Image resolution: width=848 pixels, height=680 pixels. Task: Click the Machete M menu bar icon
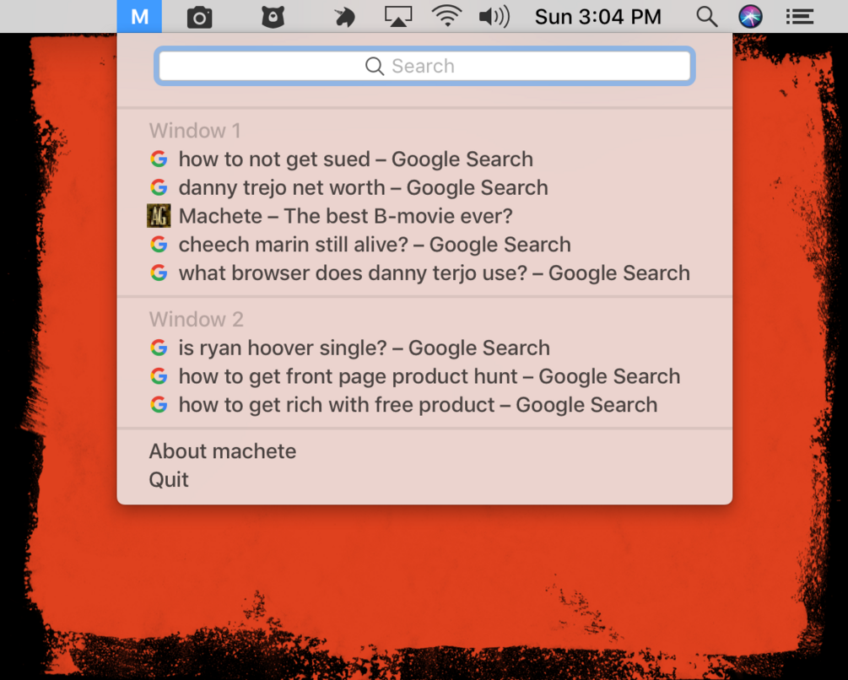pos(139,16)
